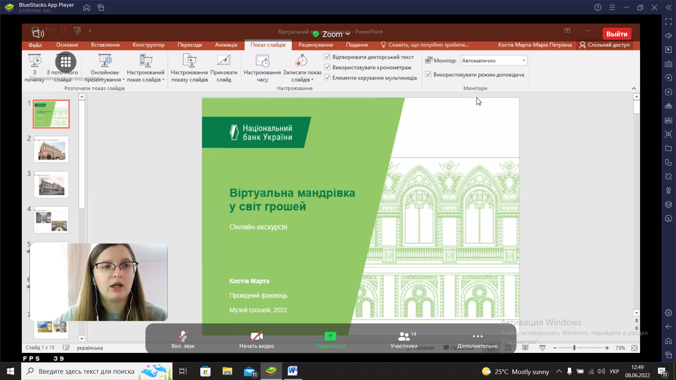The image size is (676, 380).
Task: Click zoom in plus in status bar
Action: [x=607, y=348]
